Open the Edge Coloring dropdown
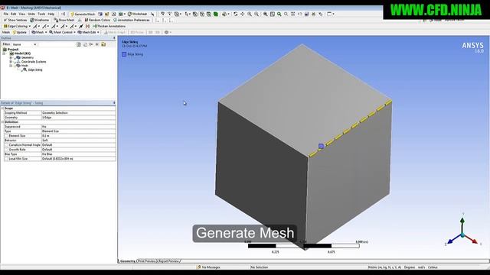The width and height of the screenshot is (490, 275). tap(17, 26)
